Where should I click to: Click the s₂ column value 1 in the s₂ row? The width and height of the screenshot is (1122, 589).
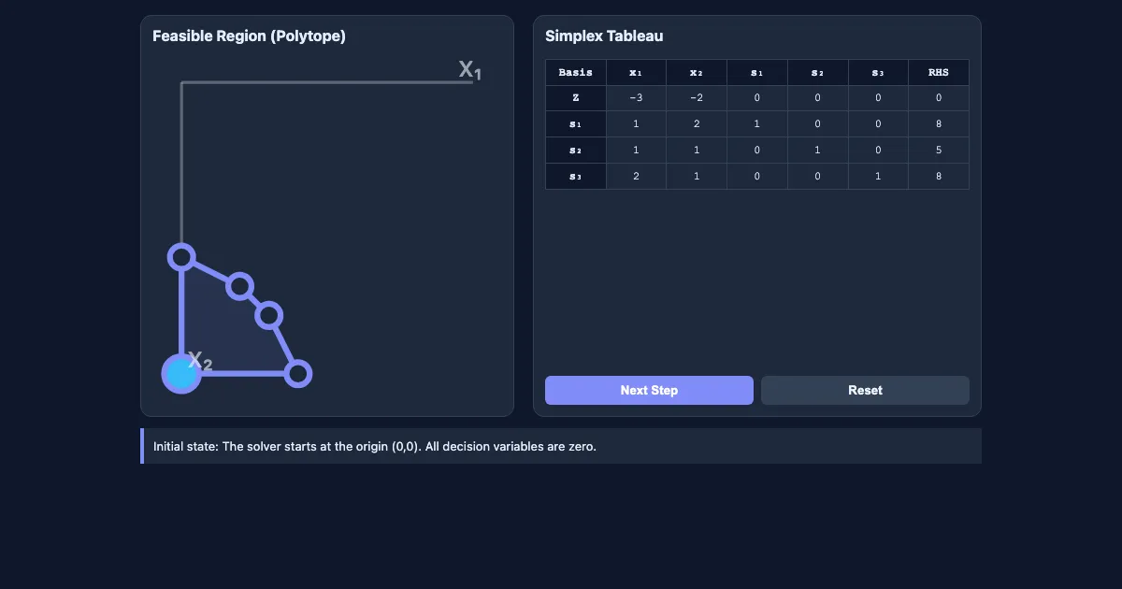coord(818,151)
